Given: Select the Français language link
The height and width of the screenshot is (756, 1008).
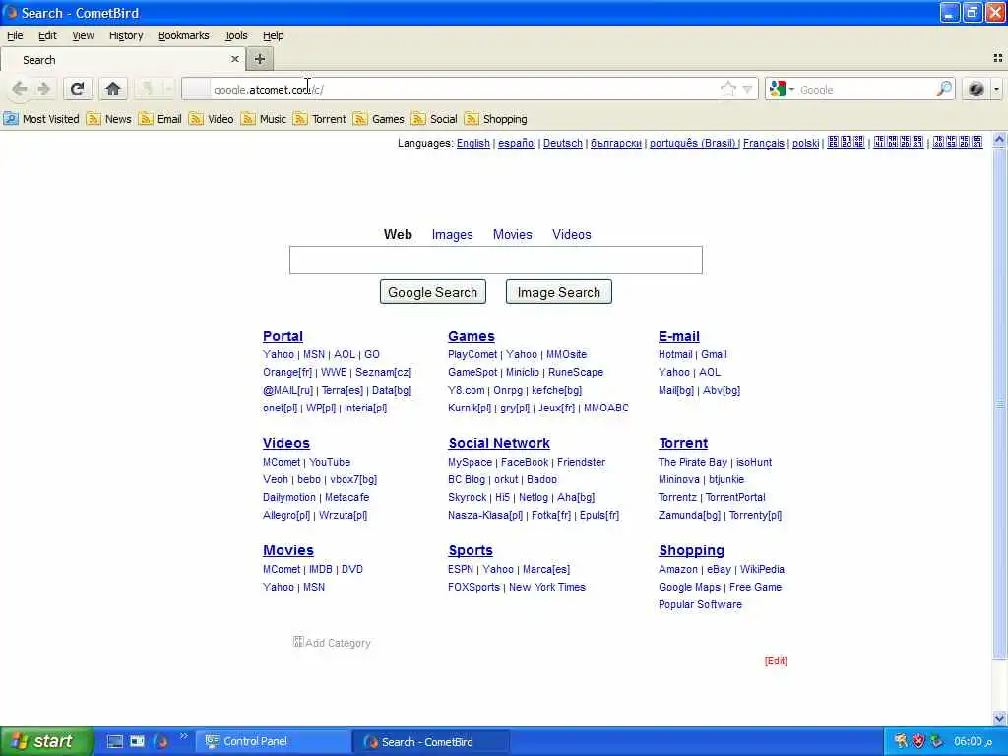Looking at the screenshot, I should [x=764, y=143].
